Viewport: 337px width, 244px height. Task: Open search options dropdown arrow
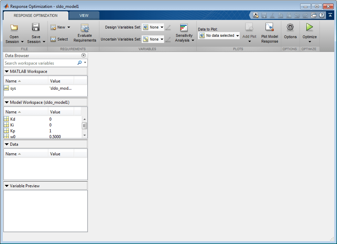point(85,63)
